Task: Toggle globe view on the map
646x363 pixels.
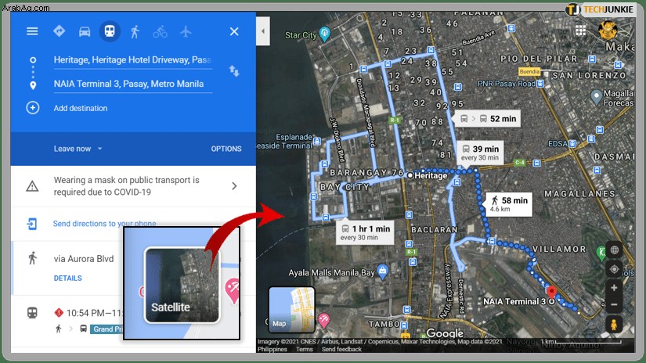Action: click(x=614, y=250)
